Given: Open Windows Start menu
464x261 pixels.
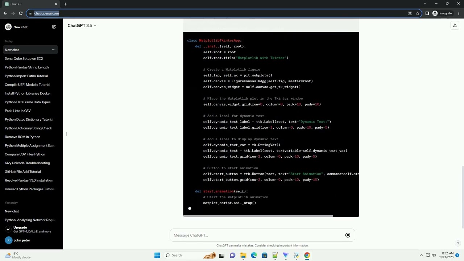Looking at the screenshot, I should (x=157, y=255).
